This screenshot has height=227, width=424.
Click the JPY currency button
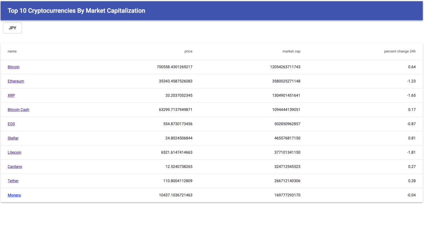[12, 28]
